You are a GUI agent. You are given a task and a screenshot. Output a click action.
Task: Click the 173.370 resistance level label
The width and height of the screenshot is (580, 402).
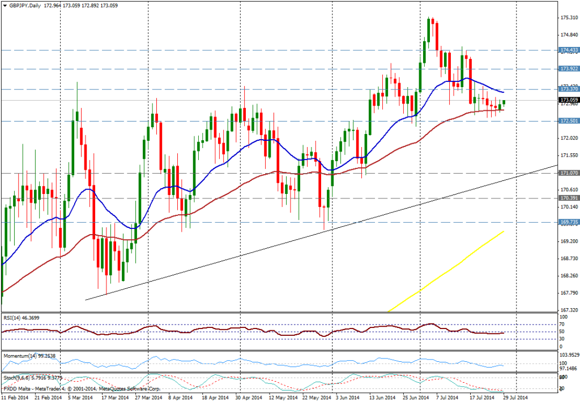(568, 89)
